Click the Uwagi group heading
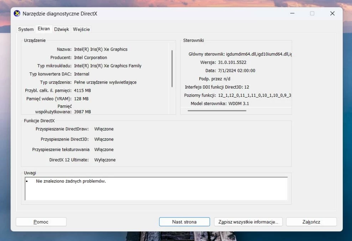This screenshot has width=352, height=241. click(x=30, y=173)
